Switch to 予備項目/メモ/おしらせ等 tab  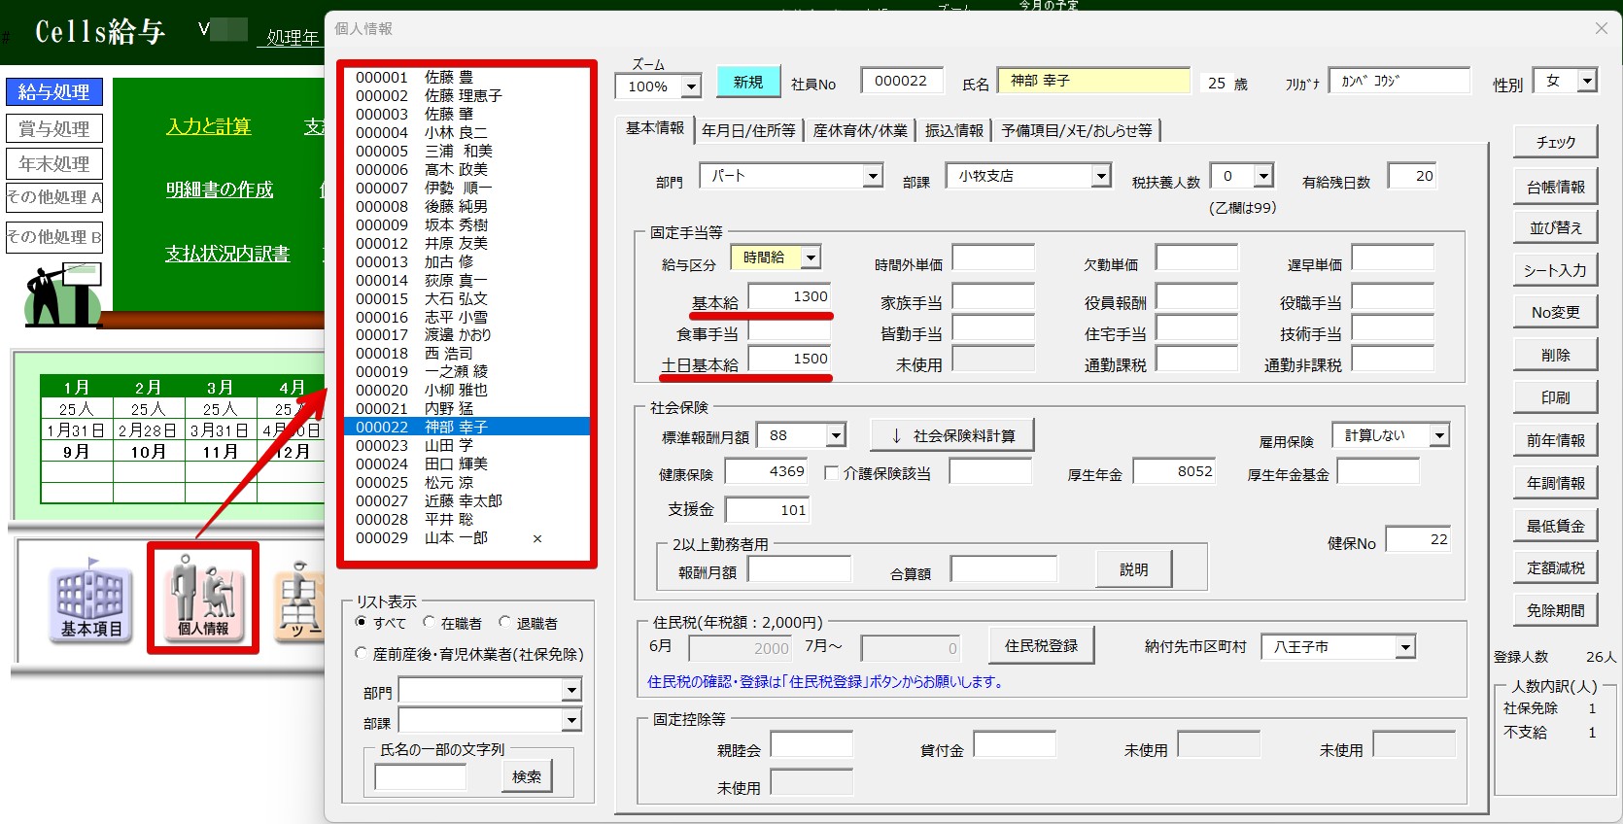1077,130
